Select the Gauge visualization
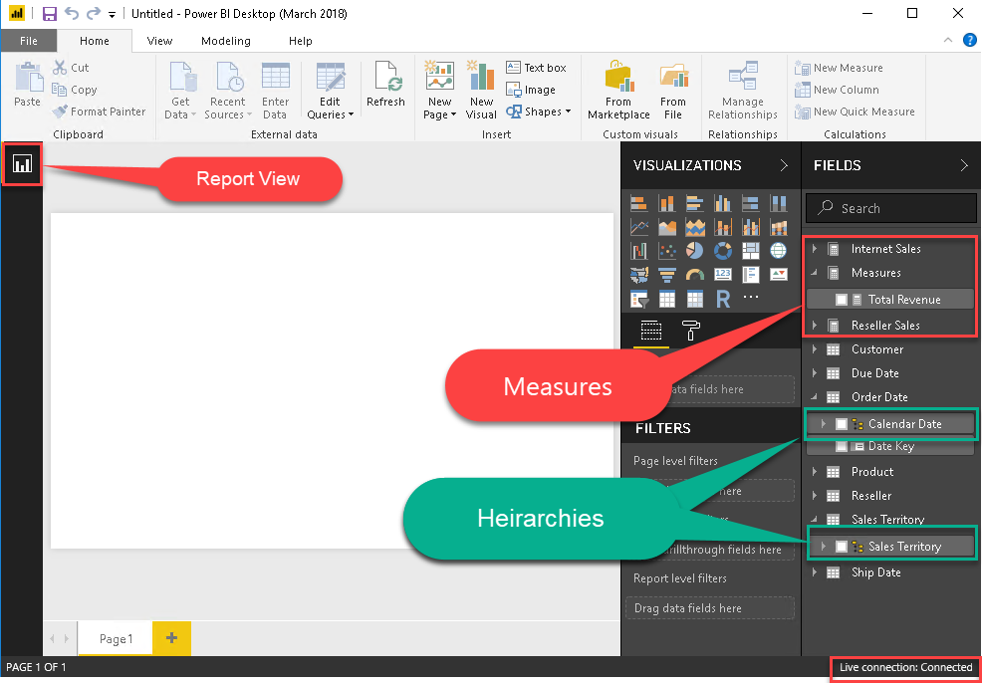 coord(695,274)
